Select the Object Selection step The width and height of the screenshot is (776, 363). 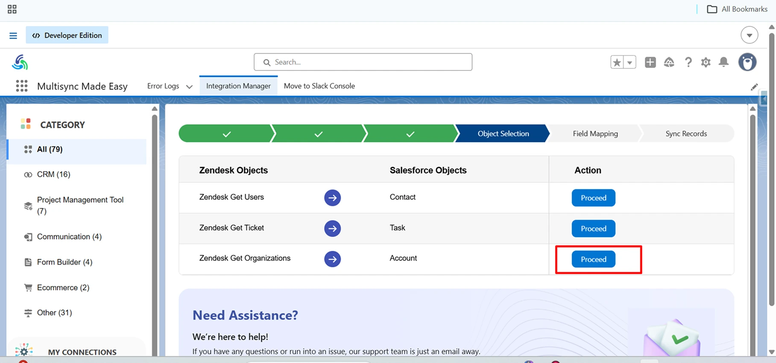(503, 134)
